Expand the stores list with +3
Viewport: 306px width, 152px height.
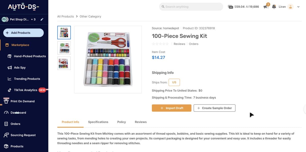[x=34, y=19]
